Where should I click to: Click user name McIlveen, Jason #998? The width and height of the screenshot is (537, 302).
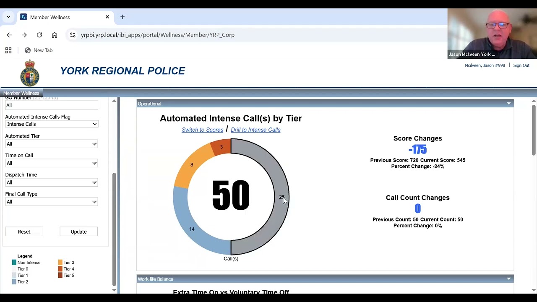[485, 65]
